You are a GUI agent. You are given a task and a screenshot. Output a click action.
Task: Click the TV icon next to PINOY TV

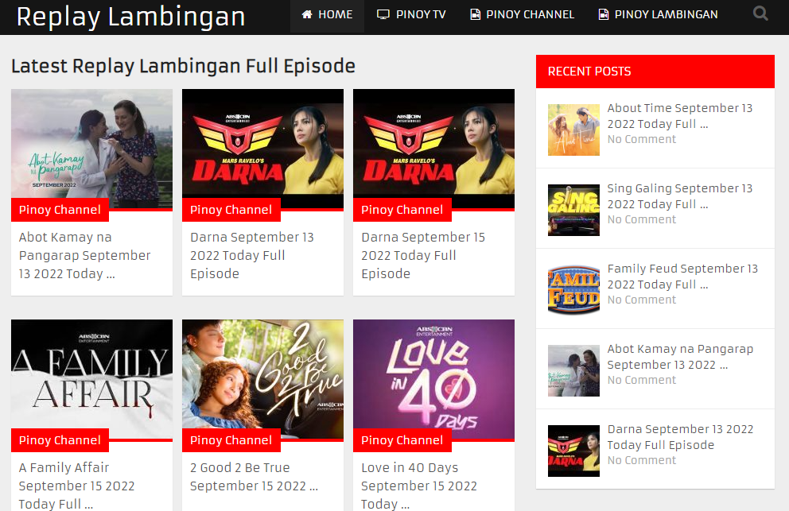tap(383, 14)
